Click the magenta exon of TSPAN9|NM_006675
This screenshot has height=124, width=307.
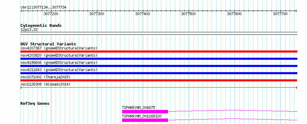(145, 112)
